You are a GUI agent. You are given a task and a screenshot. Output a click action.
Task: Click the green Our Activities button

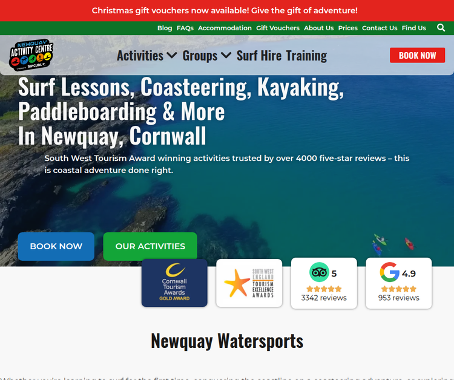pos(150,246)
